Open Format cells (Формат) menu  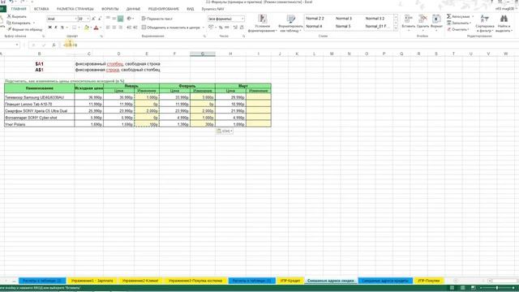point(436,22)
